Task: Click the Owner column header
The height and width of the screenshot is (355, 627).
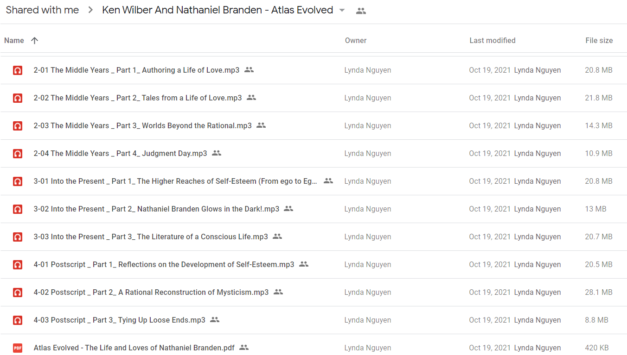Action: coord(356,41)
